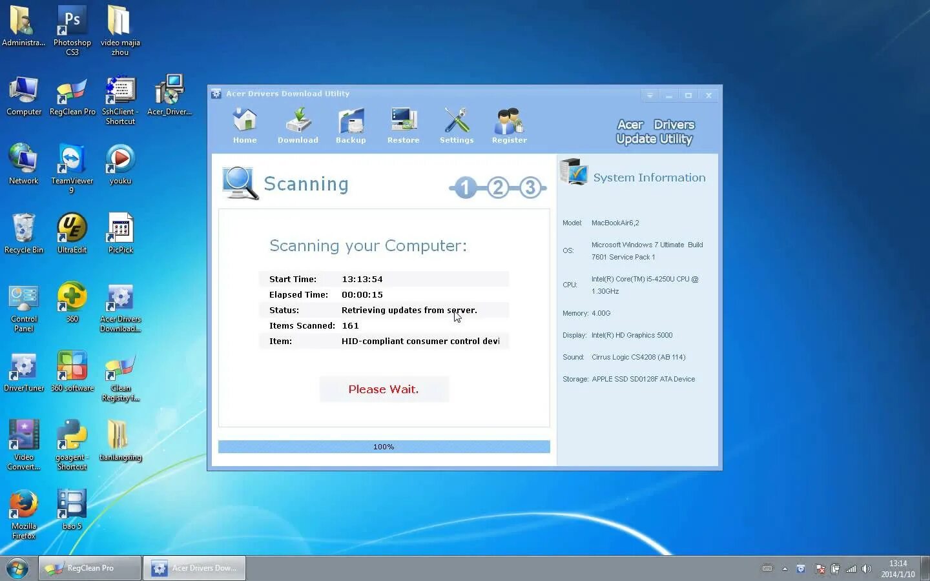Maximize the Acer Drivers utility window
The width and height of the screenshot is (930, 581).
688,96
